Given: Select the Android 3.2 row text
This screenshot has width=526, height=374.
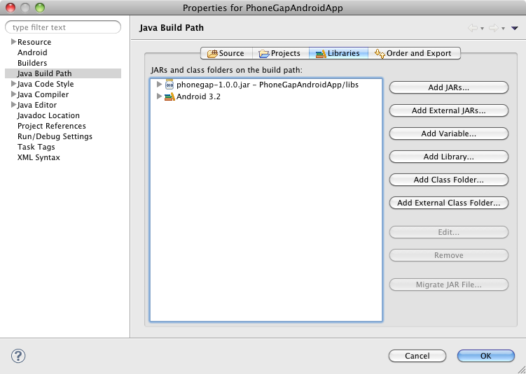Looking at the screenshot, I should [x=199, y=96].
